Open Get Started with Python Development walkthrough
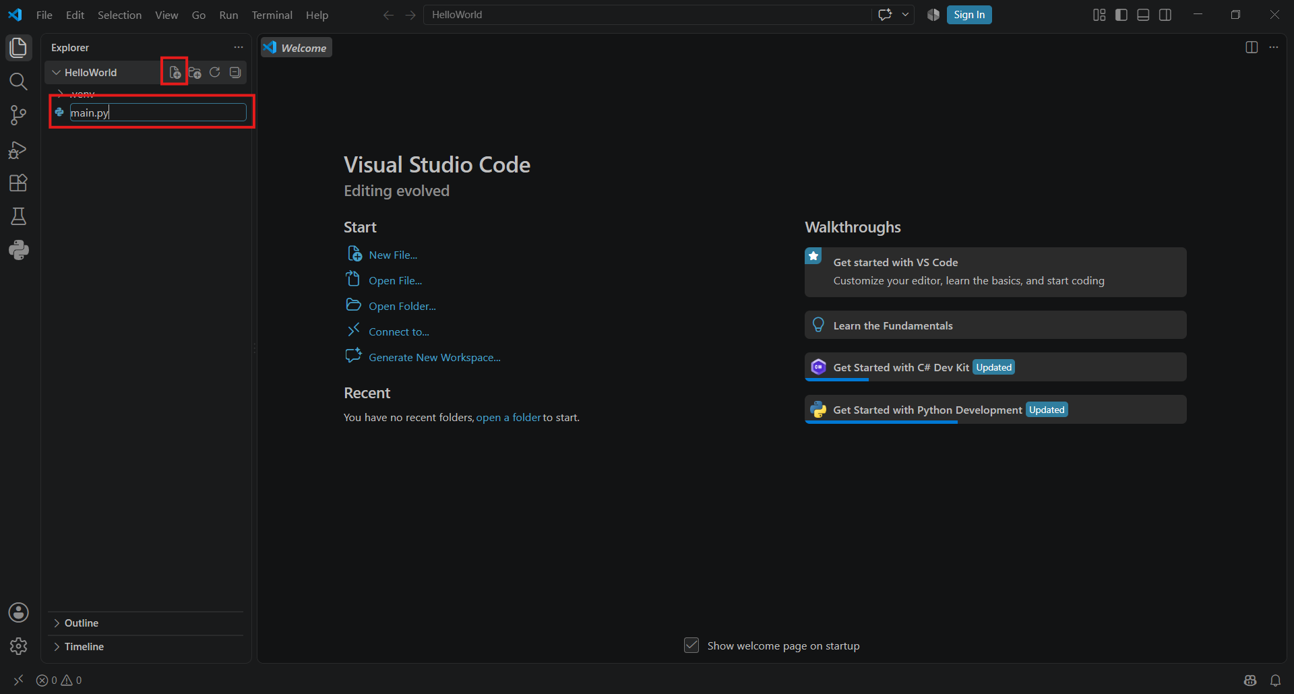The height and width of the screenshot is (694, 1294). [x=995, y=410]
